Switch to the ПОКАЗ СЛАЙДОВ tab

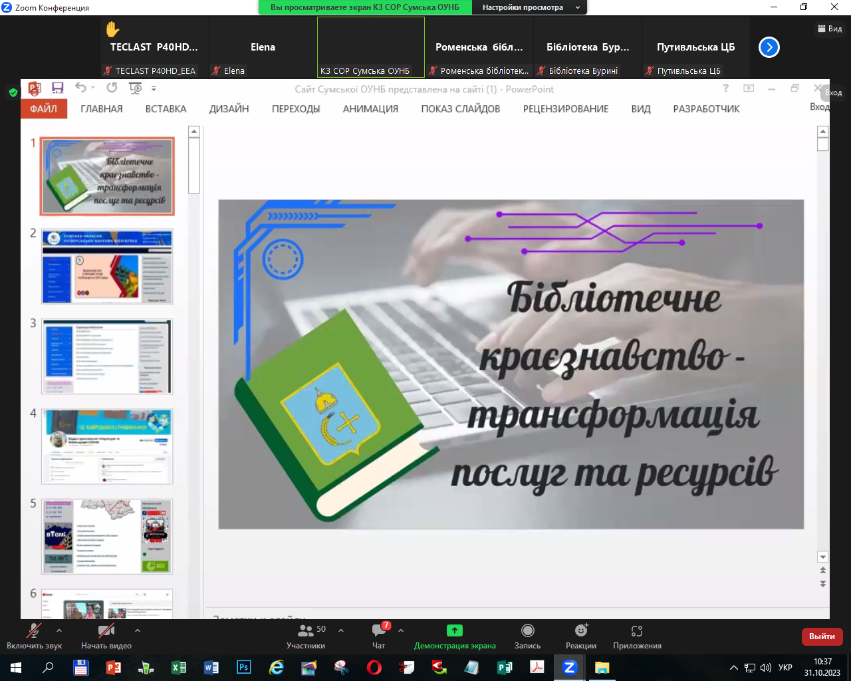pos(460,109)
